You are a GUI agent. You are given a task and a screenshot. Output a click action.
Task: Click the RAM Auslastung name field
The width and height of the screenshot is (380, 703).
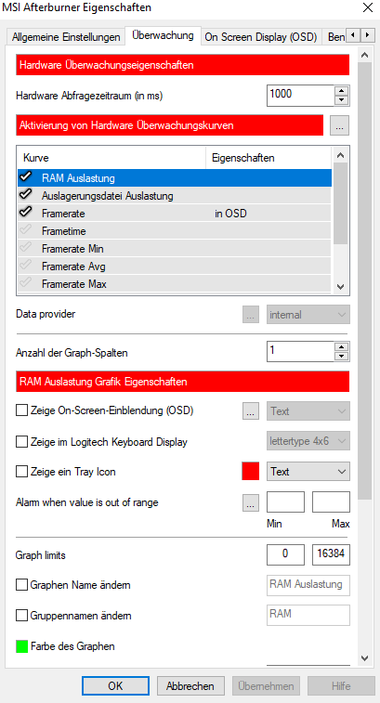308,585
